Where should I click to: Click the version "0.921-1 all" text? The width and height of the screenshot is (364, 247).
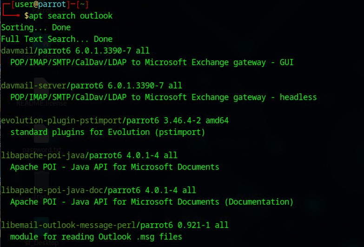[203, 225]
